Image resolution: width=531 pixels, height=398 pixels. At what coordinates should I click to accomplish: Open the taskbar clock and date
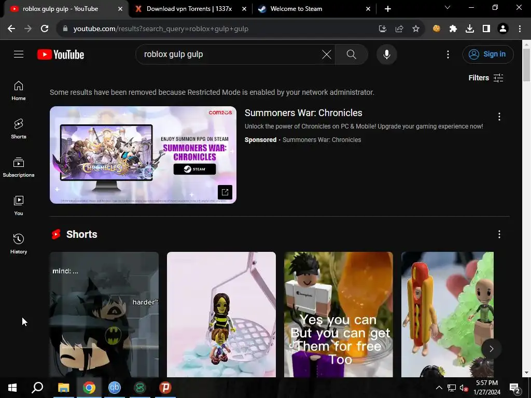[x=486, y=388]
